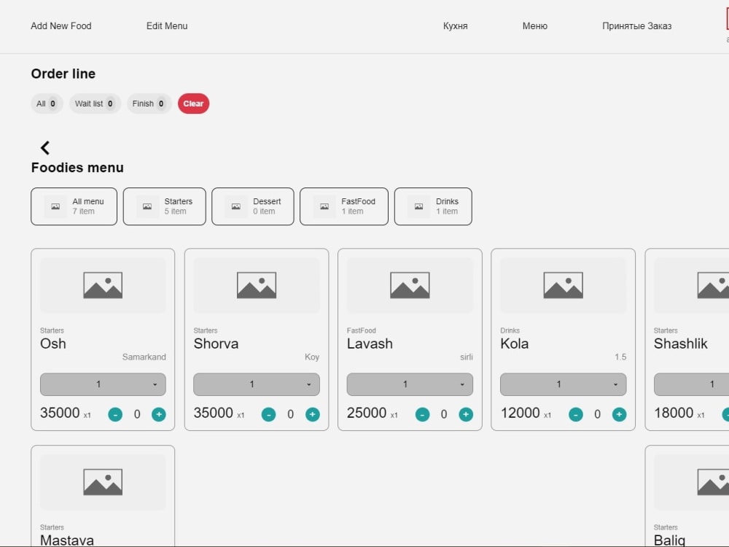Decrease Osh quantity with minus button

click(115, 414)
